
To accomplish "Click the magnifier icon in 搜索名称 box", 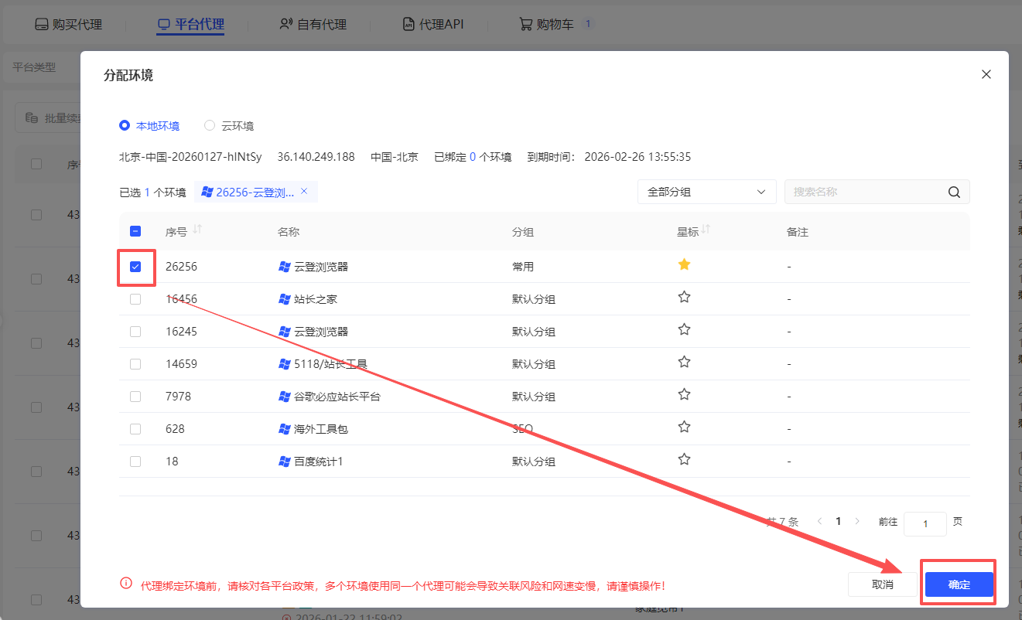I will pos(954,192).
